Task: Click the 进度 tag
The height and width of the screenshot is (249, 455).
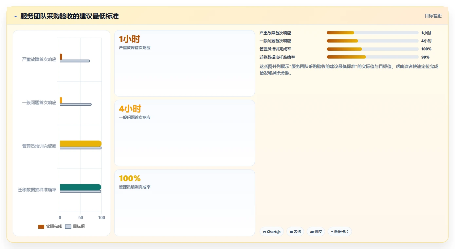Action: pyautogui.click(x=316, y=232)
